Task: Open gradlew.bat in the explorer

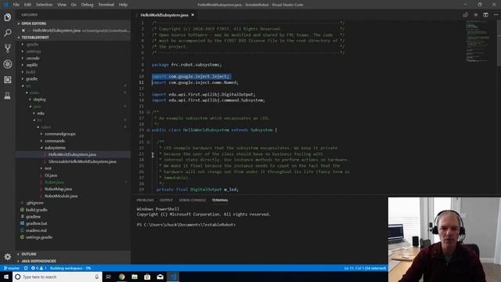Action: 37,223
